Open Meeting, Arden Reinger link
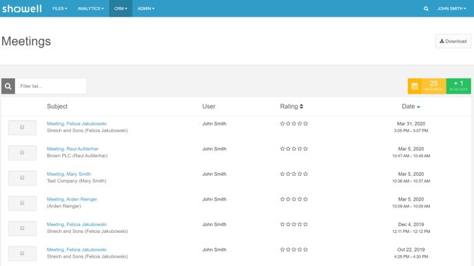 click(x=72, y=199)
